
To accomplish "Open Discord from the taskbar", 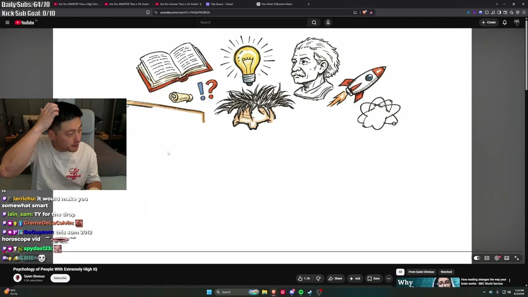I will click(292, 292).
